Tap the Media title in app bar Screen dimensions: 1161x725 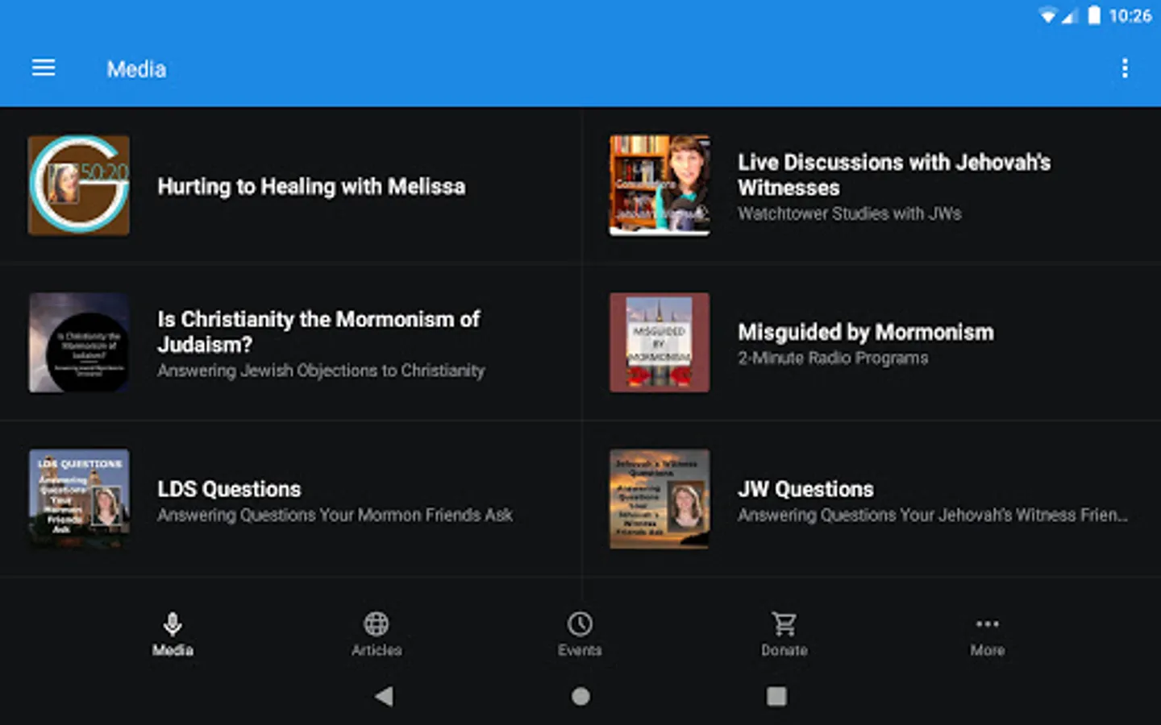[x=136, y=69]
